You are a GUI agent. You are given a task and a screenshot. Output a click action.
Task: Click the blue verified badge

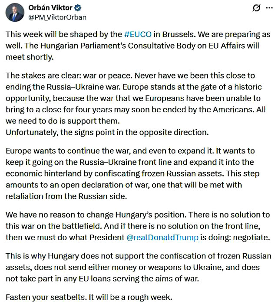tap(78, 8)
